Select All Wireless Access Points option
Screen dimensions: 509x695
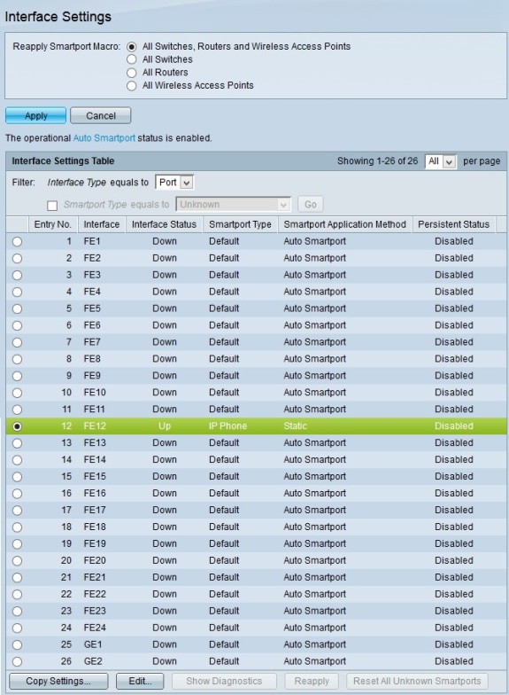tap(131, 85)
